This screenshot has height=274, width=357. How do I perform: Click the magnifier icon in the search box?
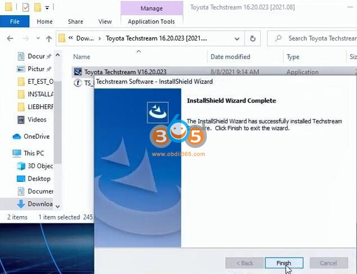point(278,38)
